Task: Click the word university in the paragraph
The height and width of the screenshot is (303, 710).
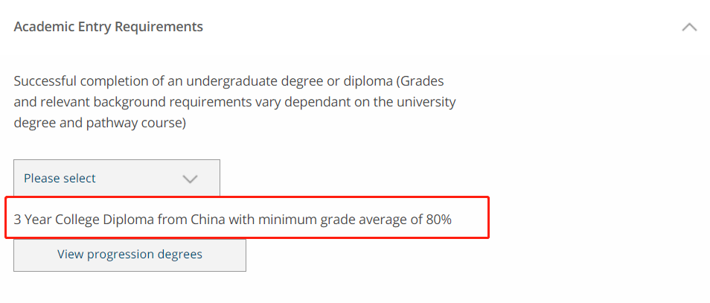Action: (x=426, y=101)
